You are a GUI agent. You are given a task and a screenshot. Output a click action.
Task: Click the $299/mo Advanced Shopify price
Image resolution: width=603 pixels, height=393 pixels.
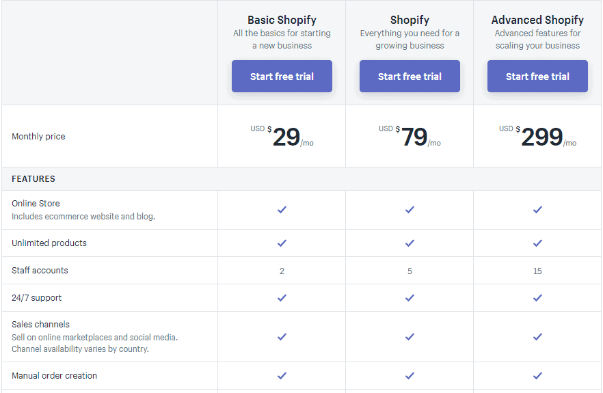pos(541,137)
